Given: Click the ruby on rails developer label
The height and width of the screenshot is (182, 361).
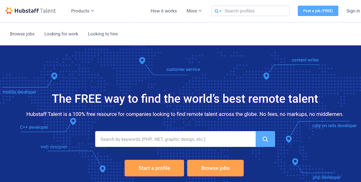Looking at the screenshot, I should (x=334, y=126).
